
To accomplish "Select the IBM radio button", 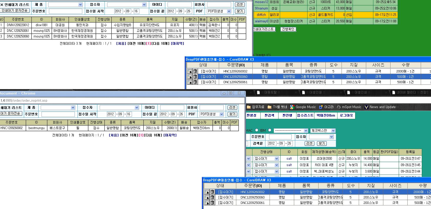I will tap(270, 130).
